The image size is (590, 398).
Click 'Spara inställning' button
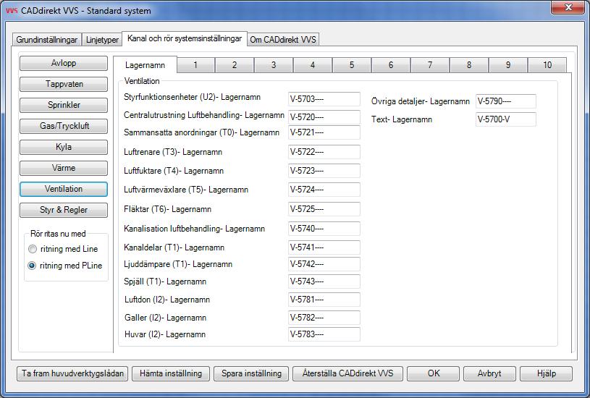pos(251,373)
